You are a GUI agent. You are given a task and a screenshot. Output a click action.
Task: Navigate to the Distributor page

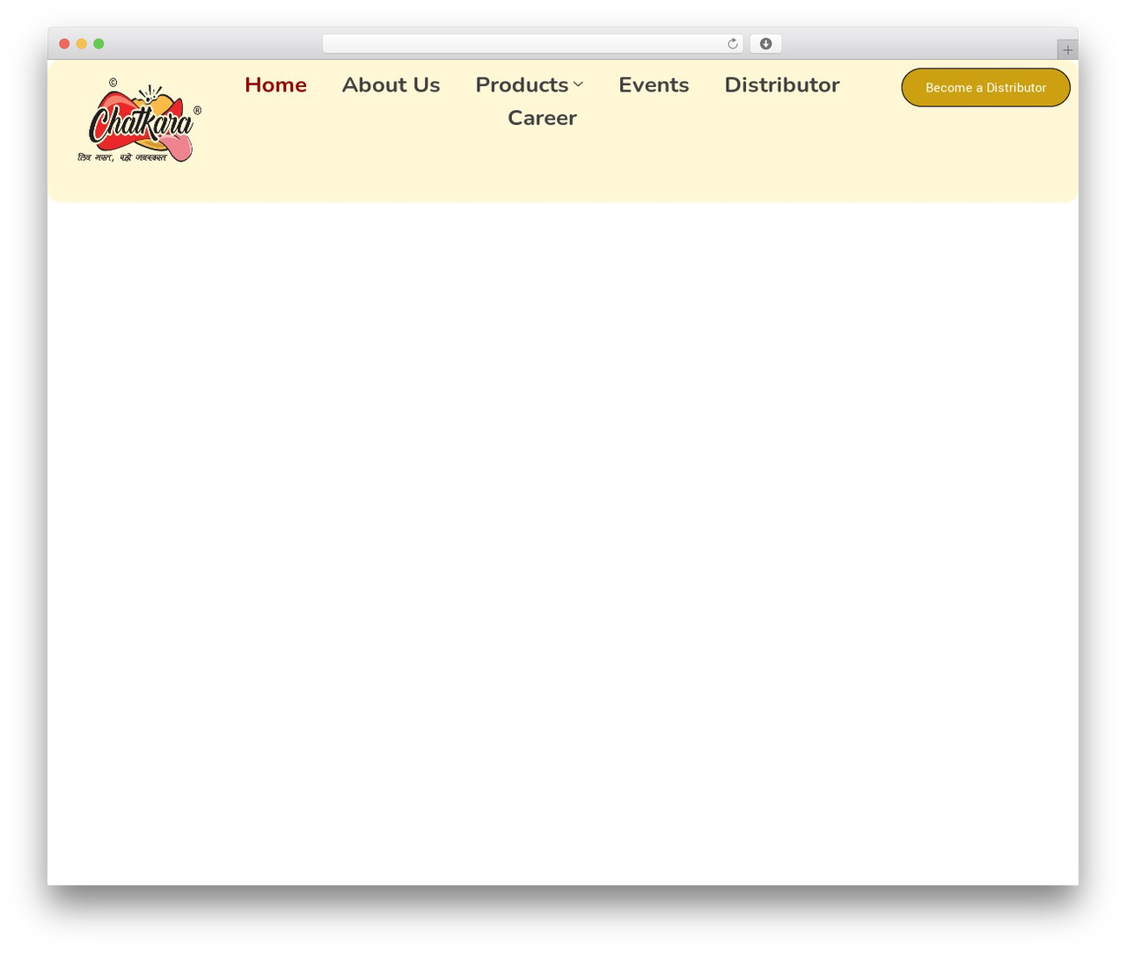pos(782,84)
